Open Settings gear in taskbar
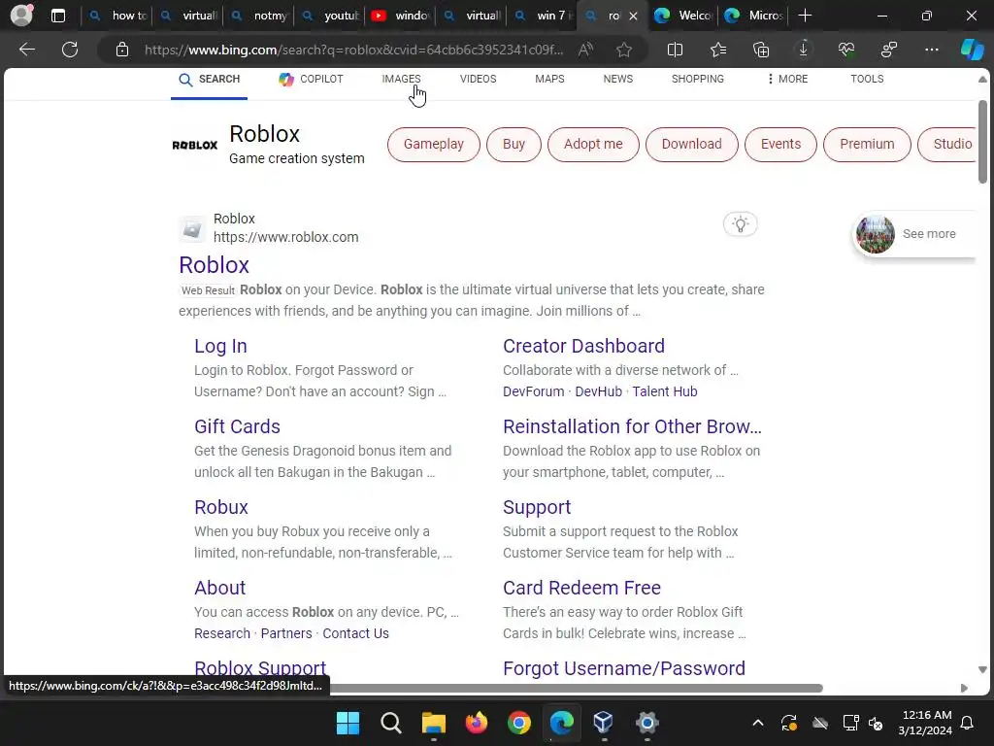Image resolution: width=994 pixels, height=746 pixels. 646,723
